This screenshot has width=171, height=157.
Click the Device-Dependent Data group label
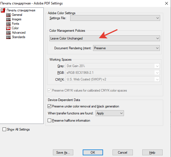(64, 100)
